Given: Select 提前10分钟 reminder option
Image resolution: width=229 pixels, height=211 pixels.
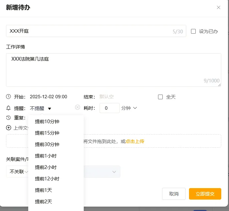Looking at the screenshot, I should click(x=47, y=121).
